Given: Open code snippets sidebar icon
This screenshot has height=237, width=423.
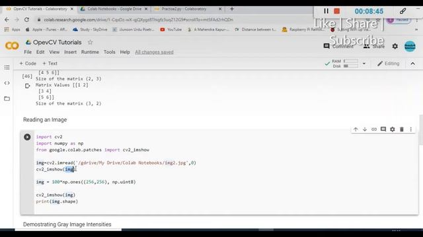Looking at the screenshot, I should (x=7, y=83).
